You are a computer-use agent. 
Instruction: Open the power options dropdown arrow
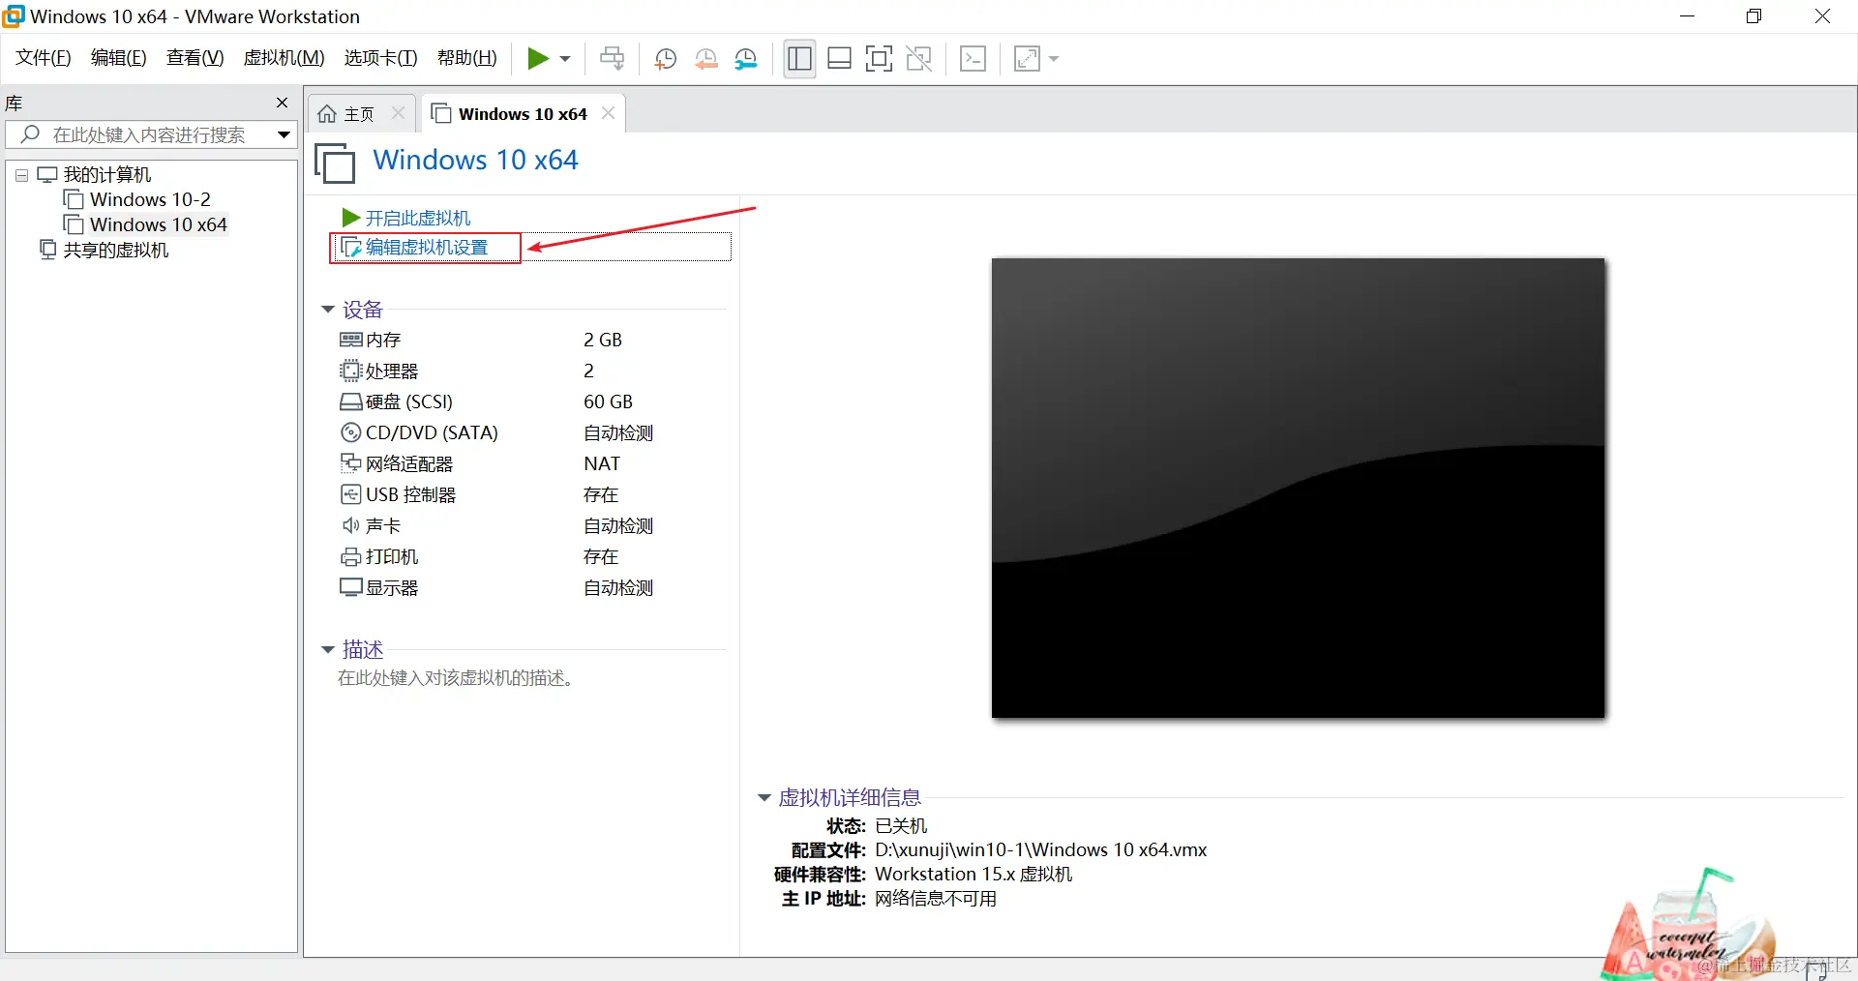click(x=565, y=59)
